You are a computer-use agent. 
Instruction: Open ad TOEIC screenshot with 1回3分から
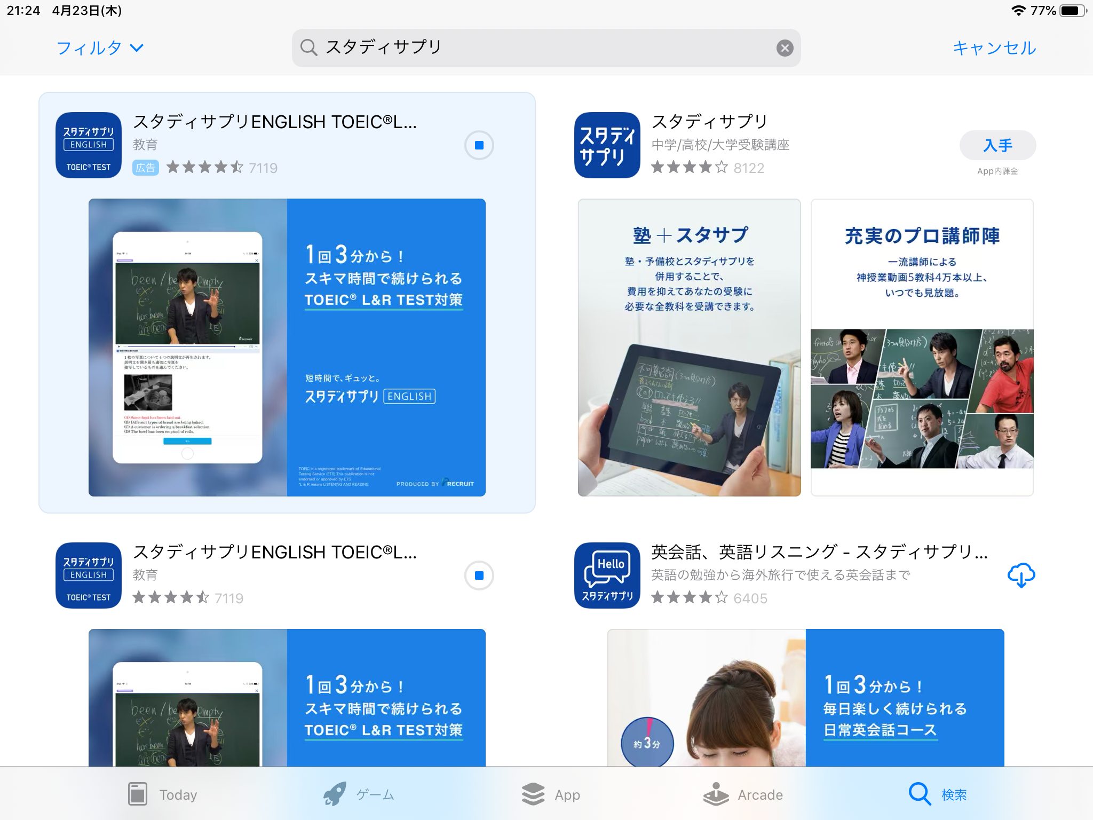[x=287, y=348]
